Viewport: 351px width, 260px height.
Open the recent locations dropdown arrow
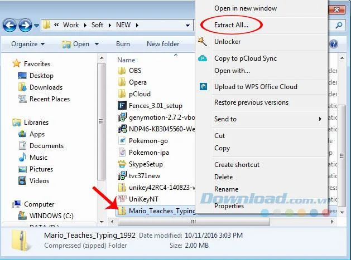36,26
